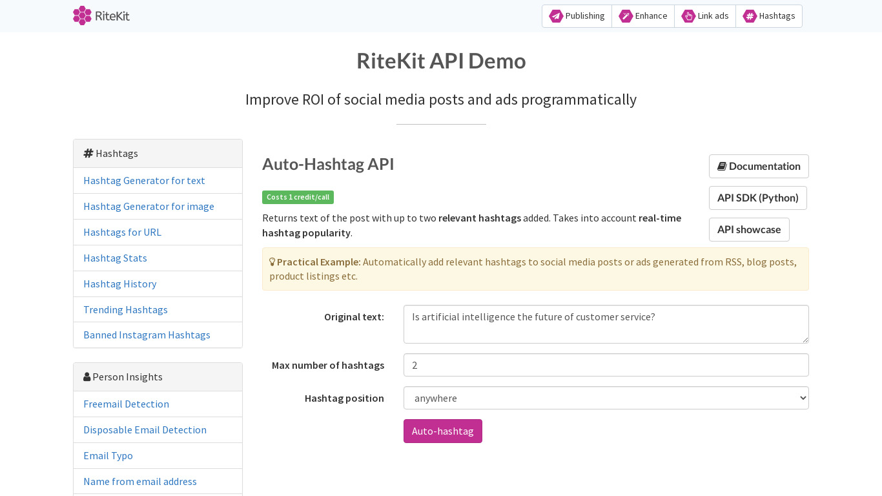Open the Documentation button
Screen dimensions: 882x496
759,166
